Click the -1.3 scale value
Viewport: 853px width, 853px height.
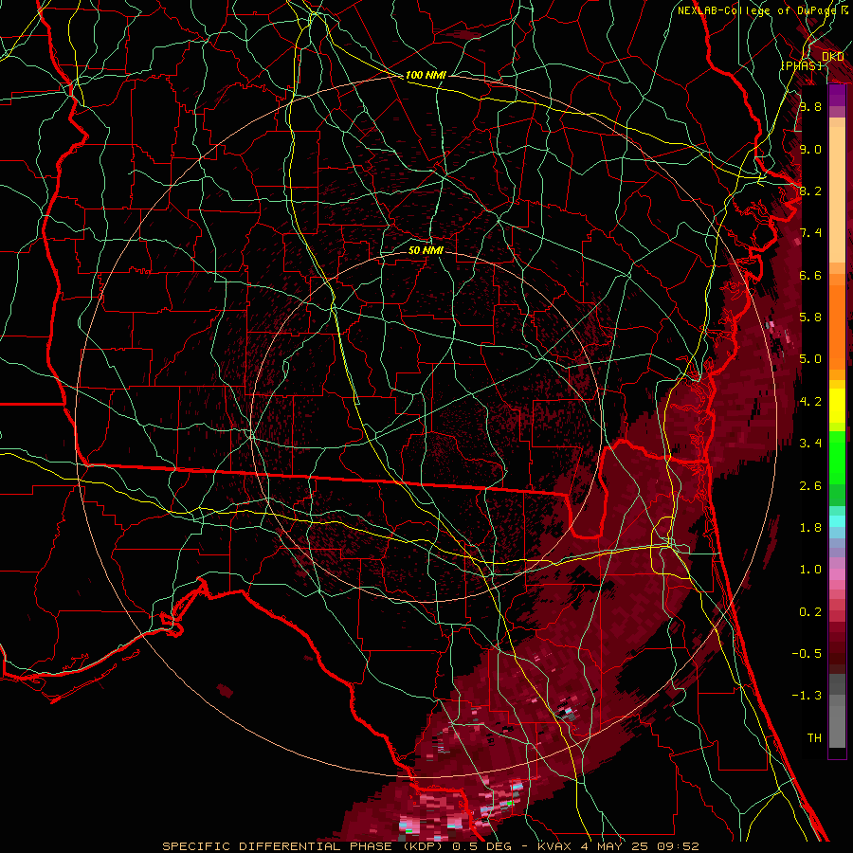[807, 696]
